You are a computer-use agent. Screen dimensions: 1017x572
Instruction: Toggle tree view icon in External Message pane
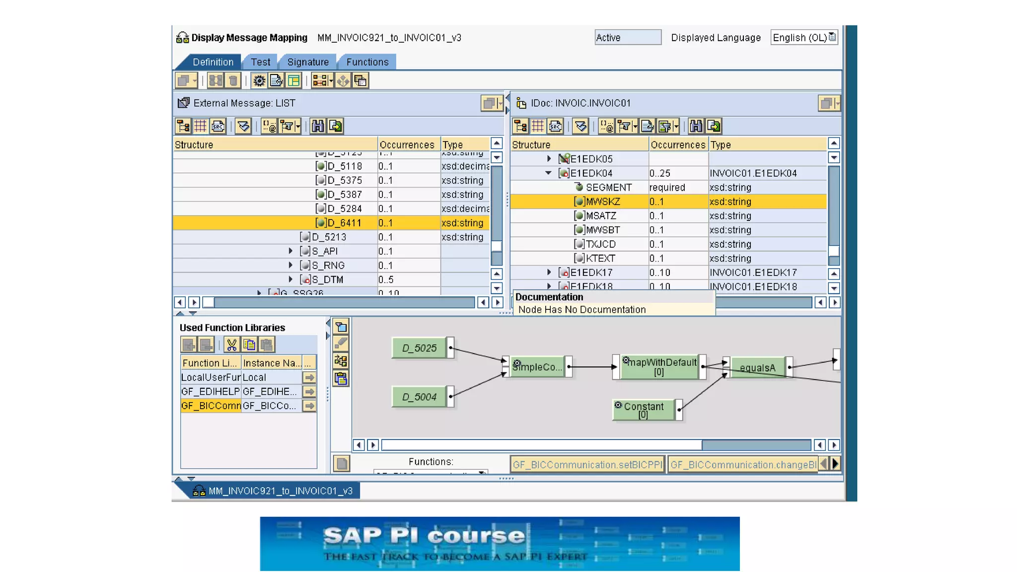pyautogui.click(x=183, y=126)
